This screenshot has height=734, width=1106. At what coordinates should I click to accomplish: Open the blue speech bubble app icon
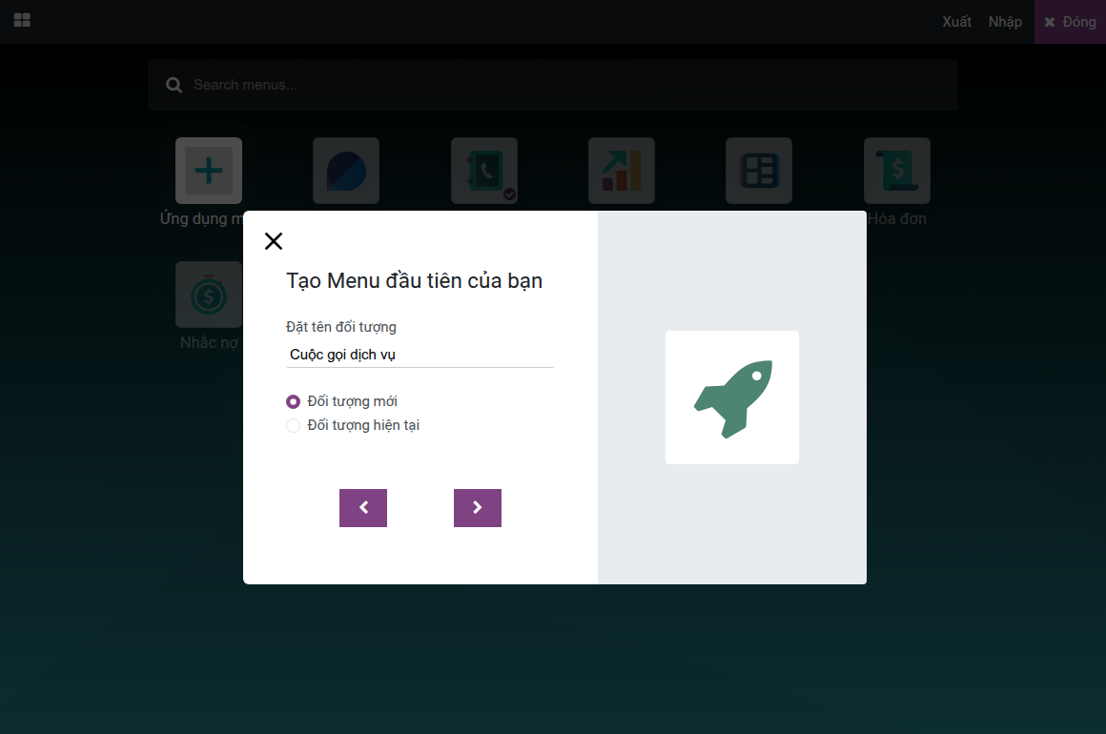pos(346,171)
